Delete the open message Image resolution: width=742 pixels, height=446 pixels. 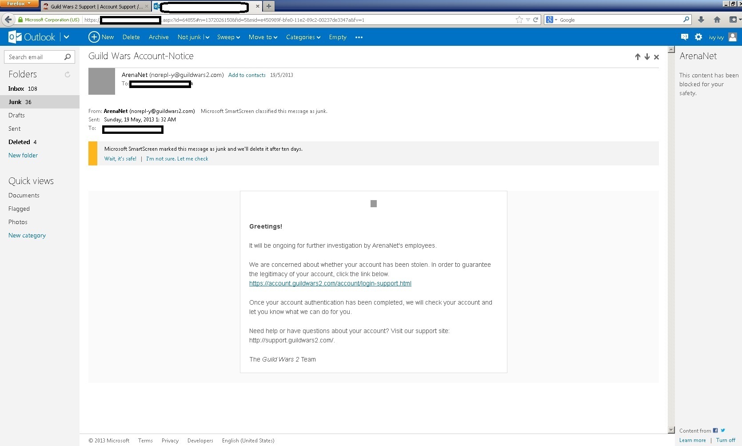click(x=131, y=37)
